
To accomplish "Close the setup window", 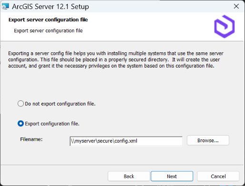I will (236, 6).
